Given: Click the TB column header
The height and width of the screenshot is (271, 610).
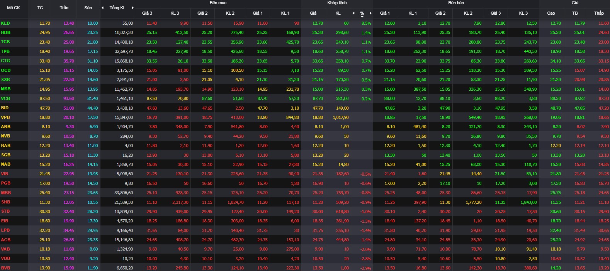Looking at the screenshot, I should [x=575, y=13].
